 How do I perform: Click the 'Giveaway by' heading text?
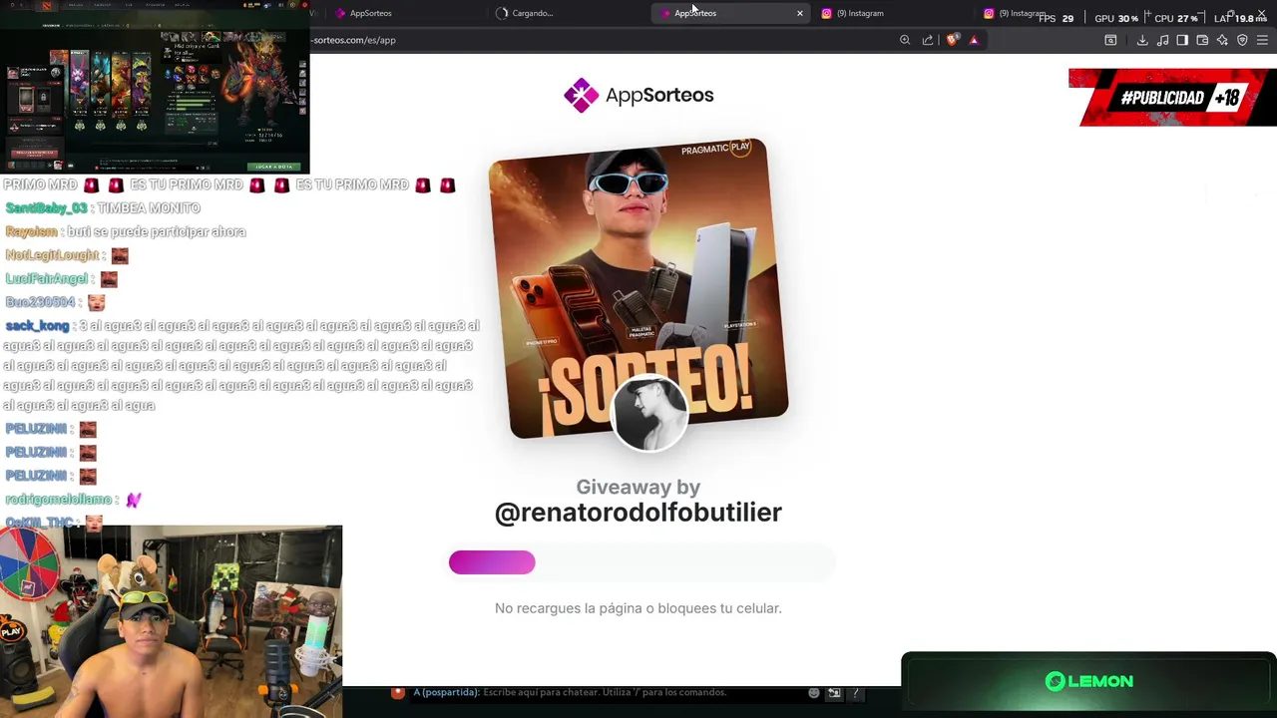(x=638, y=487)
